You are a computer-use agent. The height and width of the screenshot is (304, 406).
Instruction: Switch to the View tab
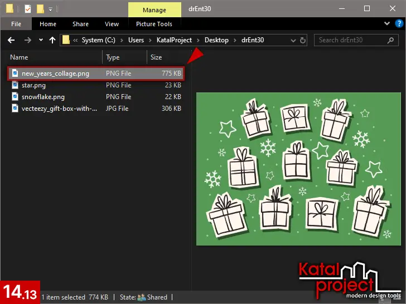(112, 24)
